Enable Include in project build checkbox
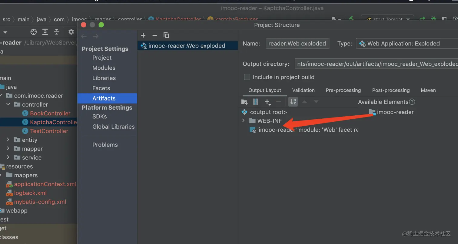This screenshot has height=244, width=458. pyautogui.click(x=247, y=77)
